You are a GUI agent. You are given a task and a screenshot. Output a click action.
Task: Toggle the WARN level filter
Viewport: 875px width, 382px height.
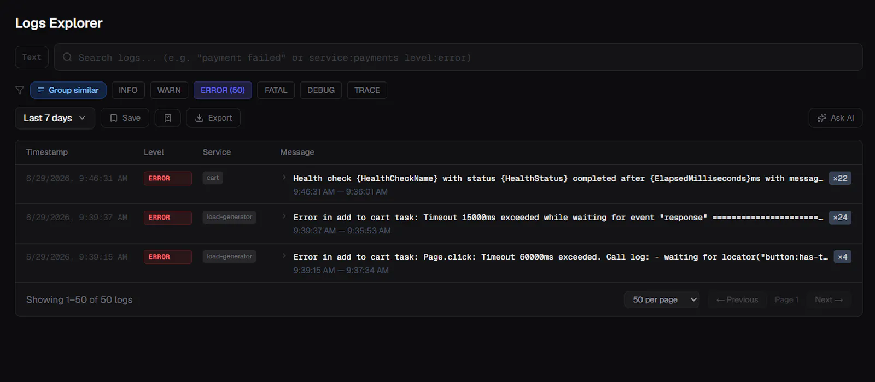[169, 90]
